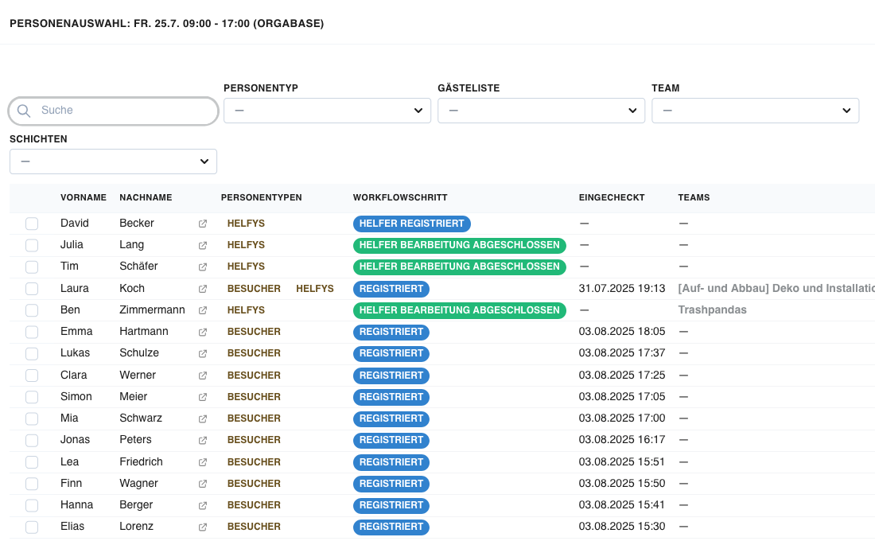The width and height of the screenshot is (875, 541).
Task: Click the Helfys tag for David Becker
Action: pos(246,224)
